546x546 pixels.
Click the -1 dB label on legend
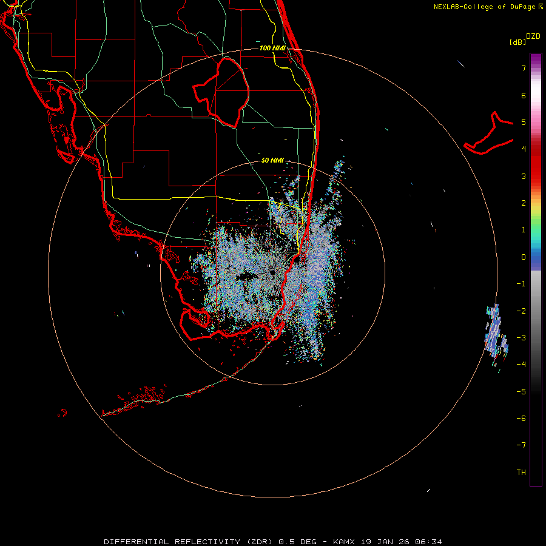pos(521,284)
